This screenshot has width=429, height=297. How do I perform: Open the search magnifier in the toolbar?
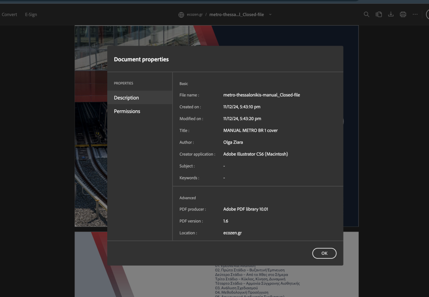(x=366, y=14)
